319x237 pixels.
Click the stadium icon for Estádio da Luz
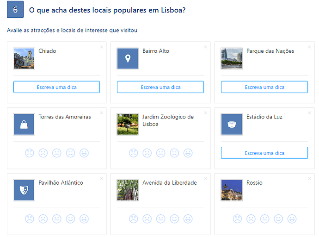232,125
